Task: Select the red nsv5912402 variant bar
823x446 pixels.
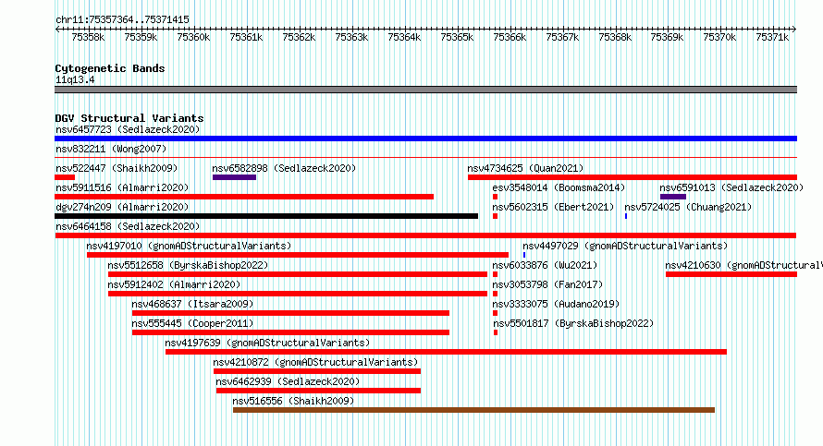Action: pos(298,294)
